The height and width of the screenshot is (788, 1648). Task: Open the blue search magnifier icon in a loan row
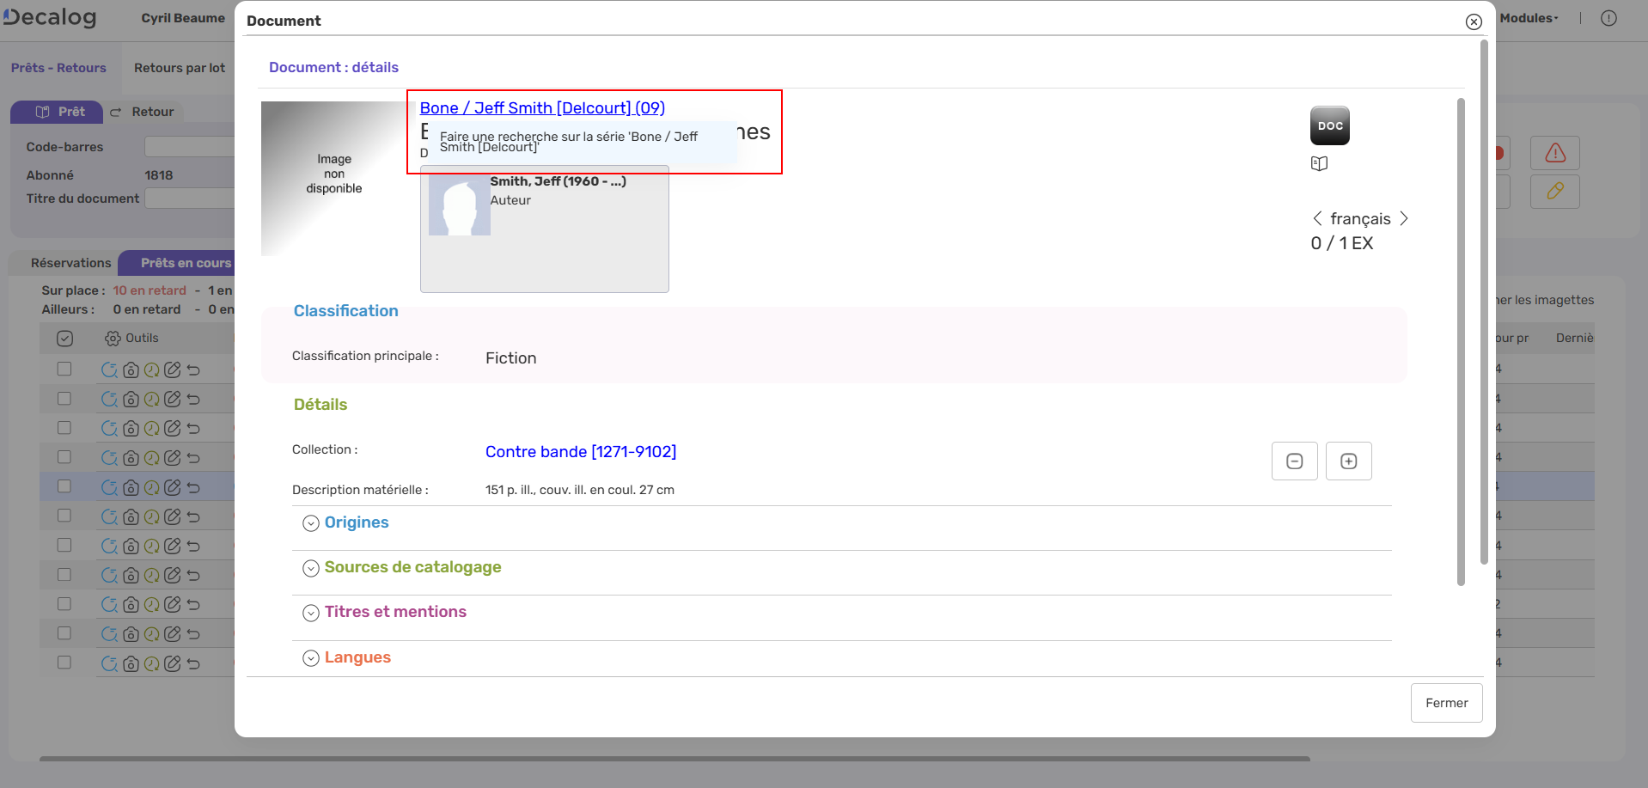click(109, 370)
